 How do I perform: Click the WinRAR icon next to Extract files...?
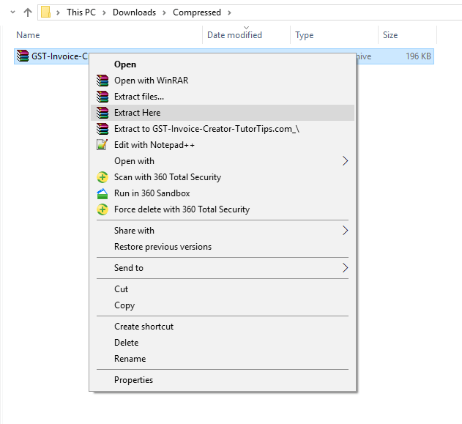(103, 97)
